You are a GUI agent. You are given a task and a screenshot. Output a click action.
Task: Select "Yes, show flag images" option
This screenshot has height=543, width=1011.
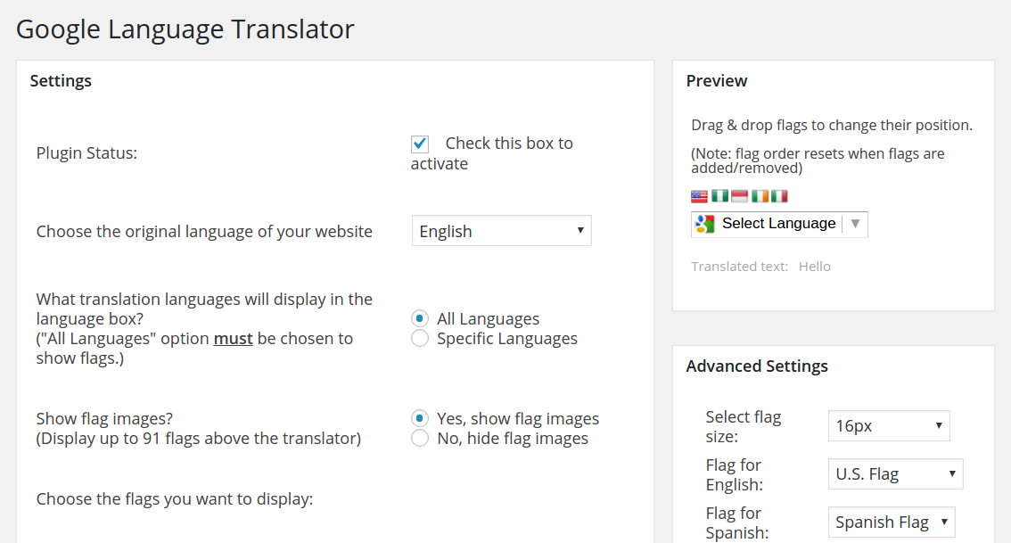coord(420,418)
